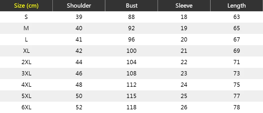Viewport: 263px width, 113px height.
Task: Click bust value 100 in XL row
Action: coord(131,51)
